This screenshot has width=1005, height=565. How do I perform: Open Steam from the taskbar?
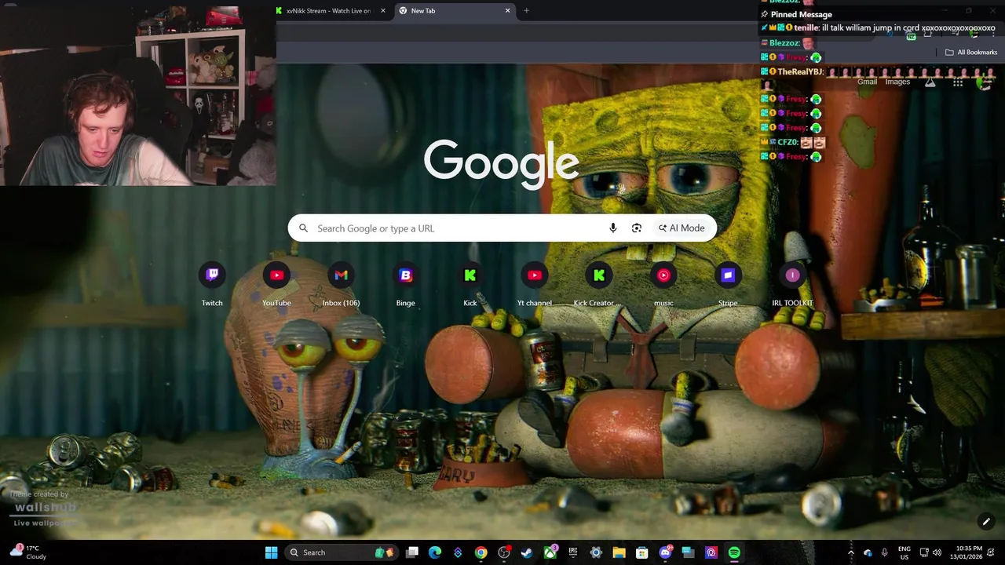pyautogui.click(x=527, y=552)
